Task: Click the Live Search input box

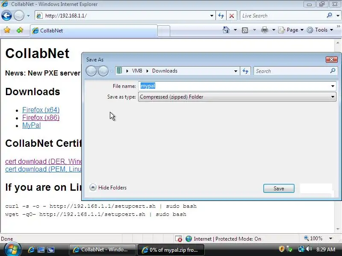Action: pos(283,16)
